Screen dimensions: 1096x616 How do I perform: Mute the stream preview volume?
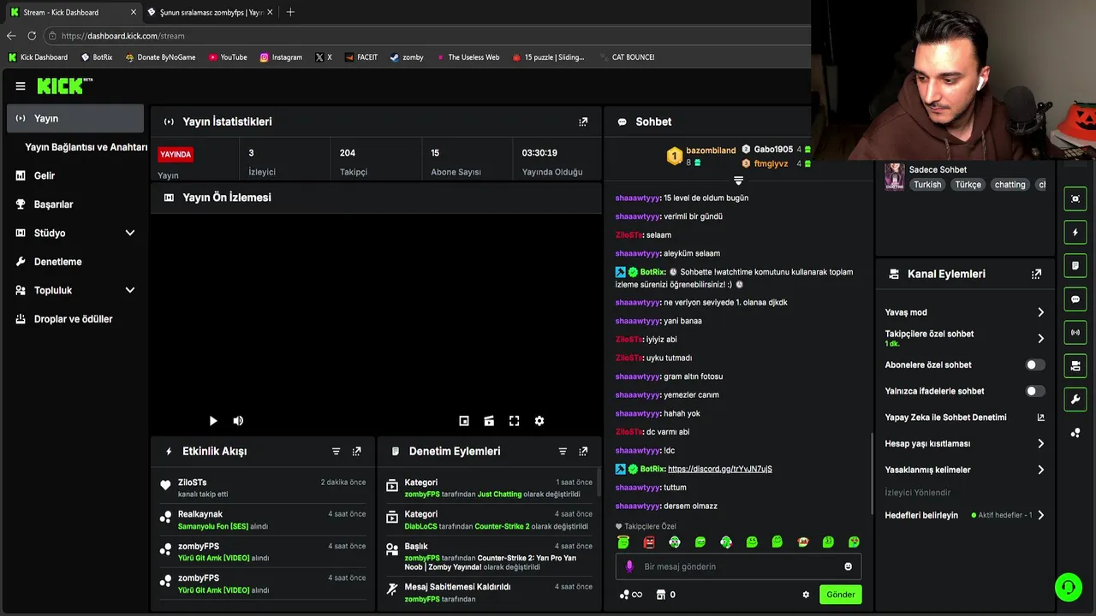(238, 421)
